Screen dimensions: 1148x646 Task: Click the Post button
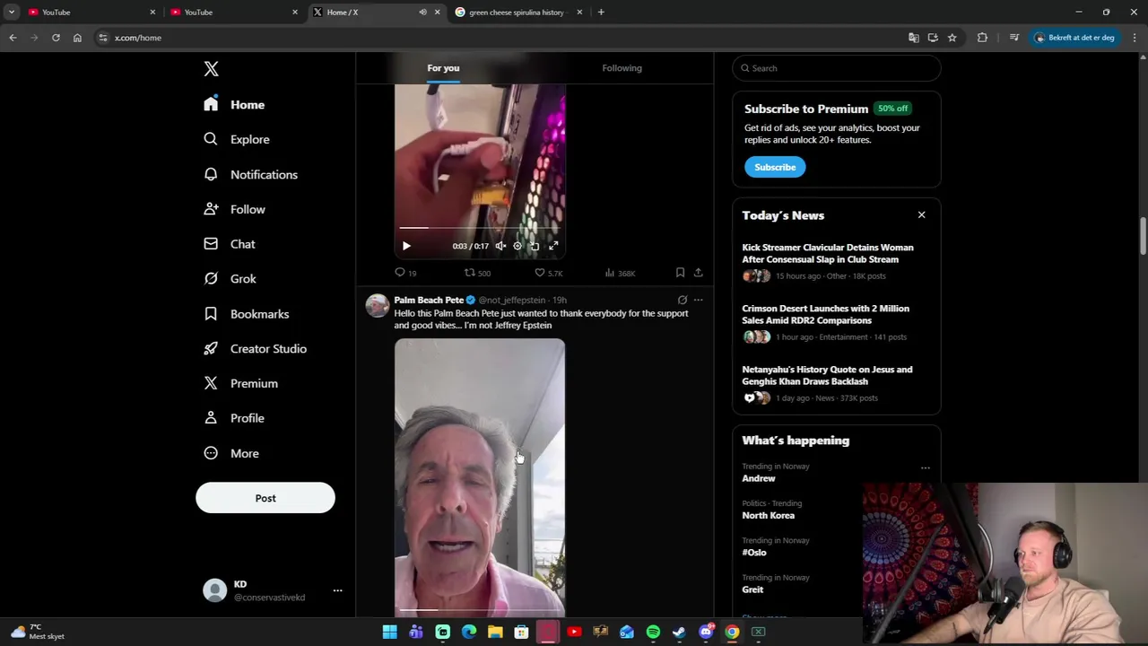265,498
